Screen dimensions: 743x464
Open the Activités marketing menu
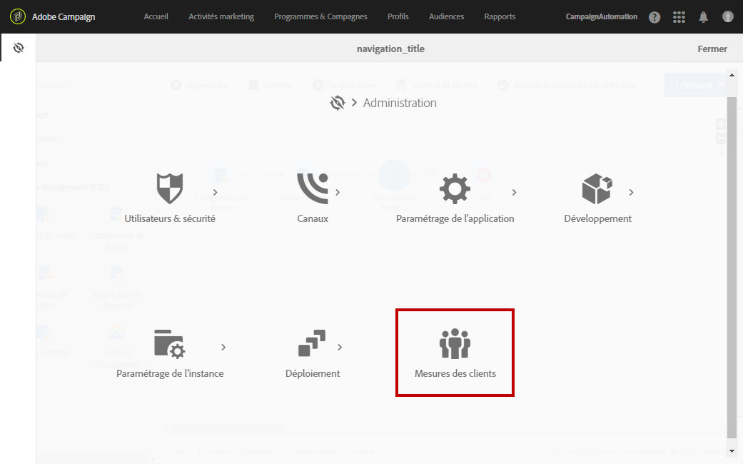click(221, 16)
